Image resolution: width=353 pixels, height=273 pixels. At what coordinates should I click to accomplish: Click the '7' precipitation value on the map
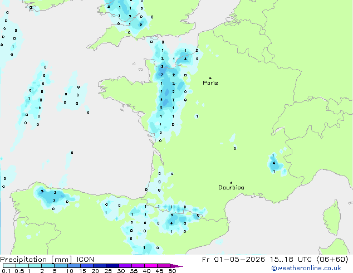click(x=162, y=75)
